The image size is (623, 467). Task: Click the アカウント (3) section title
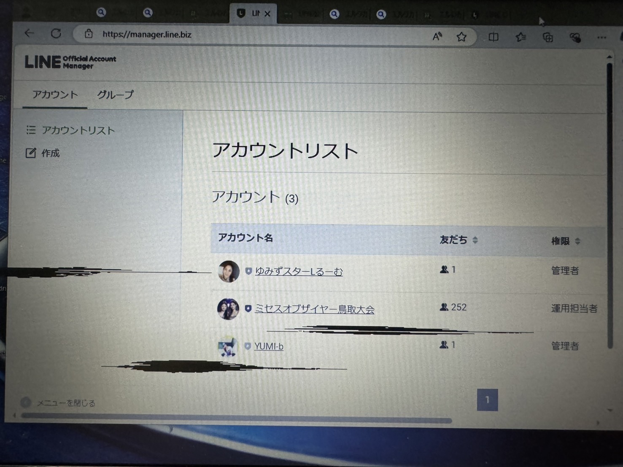pyautogui.click(x=255, y=197)
